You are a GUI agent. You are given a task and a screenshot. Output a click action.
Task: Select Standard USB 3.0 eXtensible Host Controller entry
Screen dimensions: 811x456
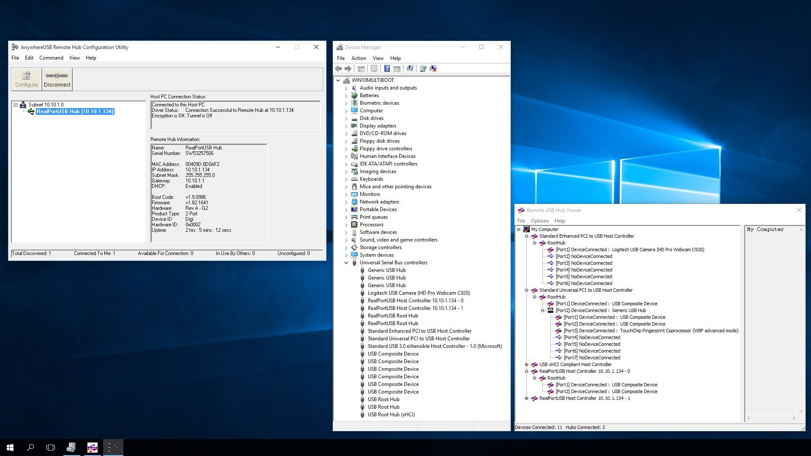[435, 346]
